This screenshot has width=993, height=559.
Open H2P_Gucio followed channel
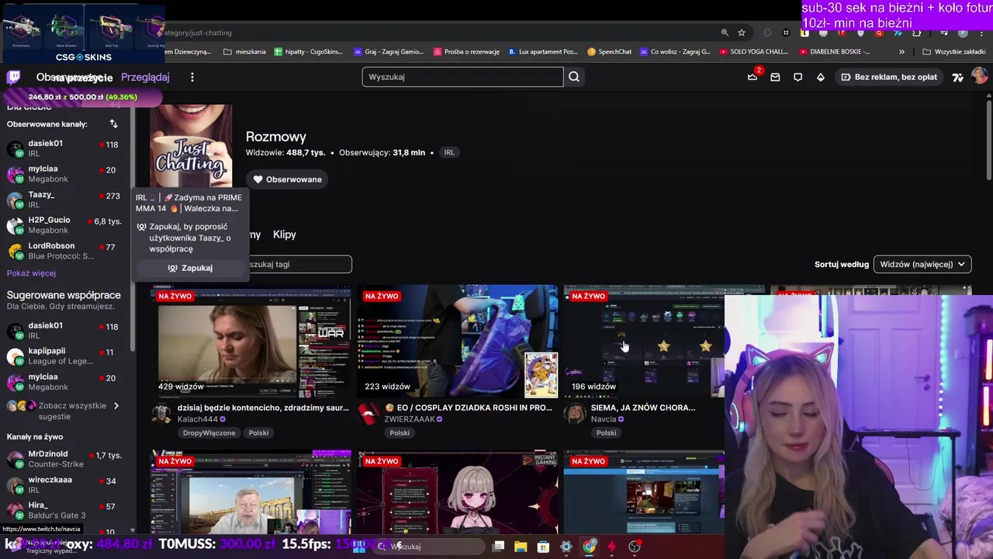(65, 225)
